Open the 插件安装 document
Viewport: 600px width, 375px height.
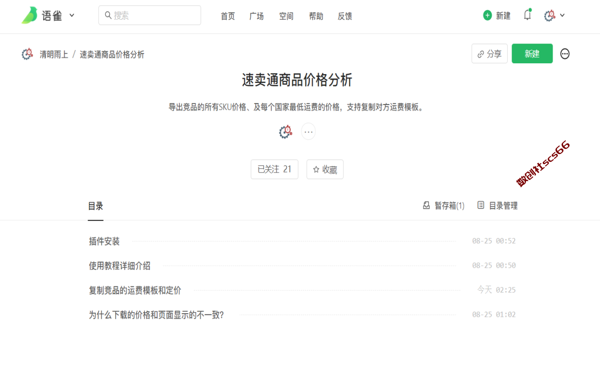[104, 241]
